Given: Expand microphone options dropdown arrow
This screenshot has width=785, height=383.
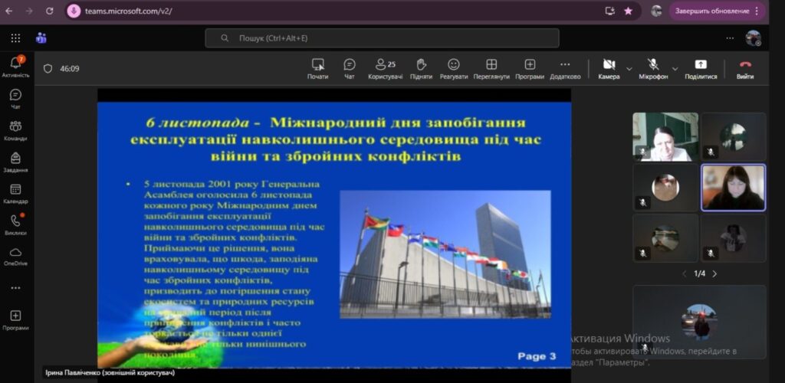Looking at the screenshot, I should pos(675,68).
